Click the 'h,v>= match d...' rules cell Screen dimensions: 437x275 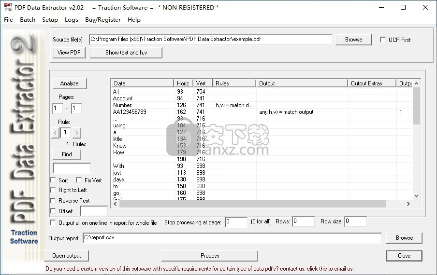pyautogui.click(x=234, y=105)
